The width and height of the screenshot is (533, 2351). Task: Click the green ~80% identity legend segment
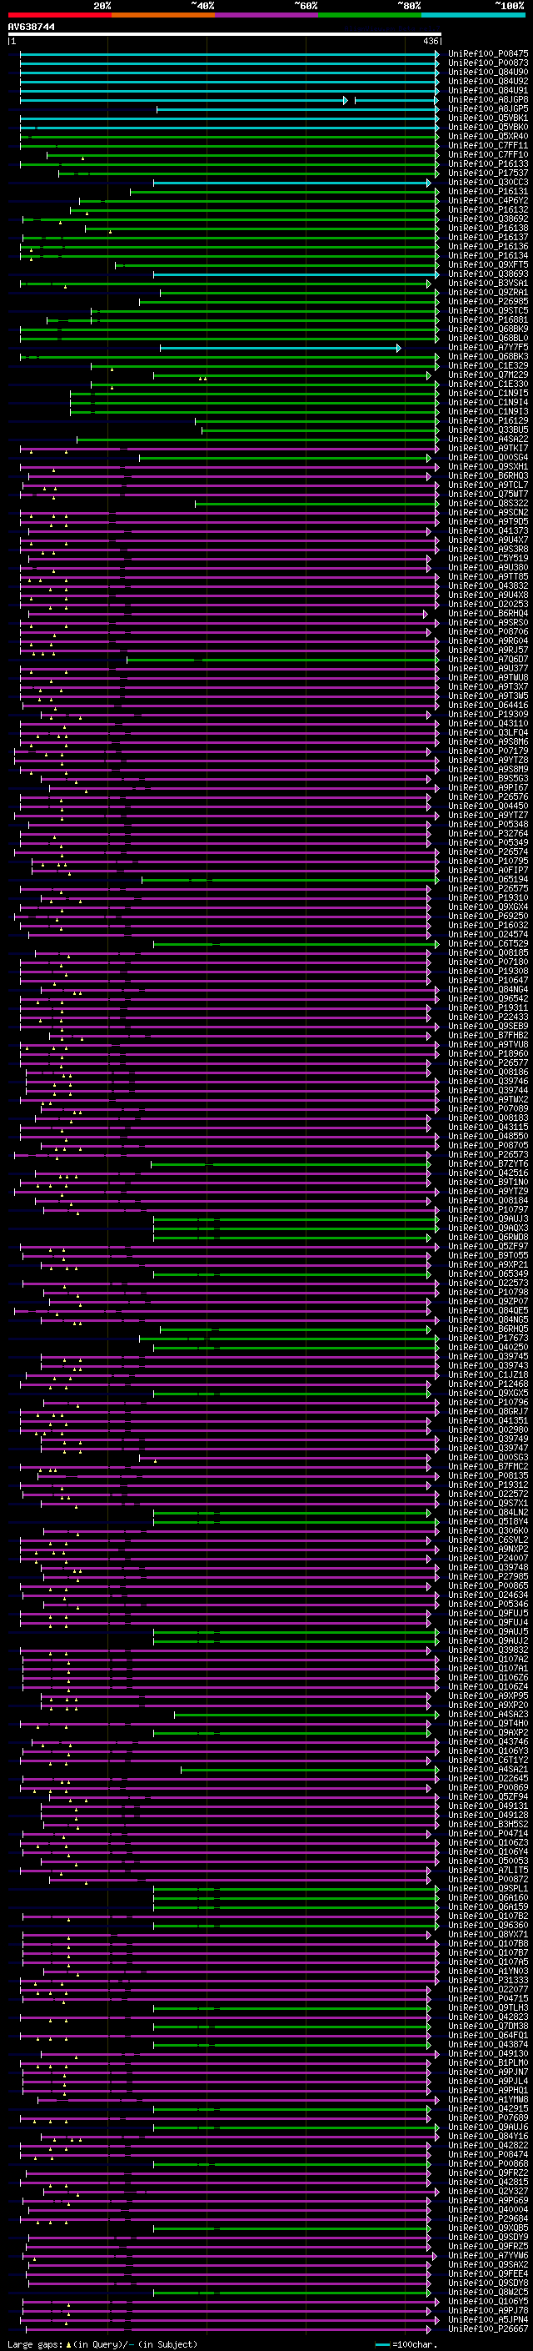click(370, 15)
